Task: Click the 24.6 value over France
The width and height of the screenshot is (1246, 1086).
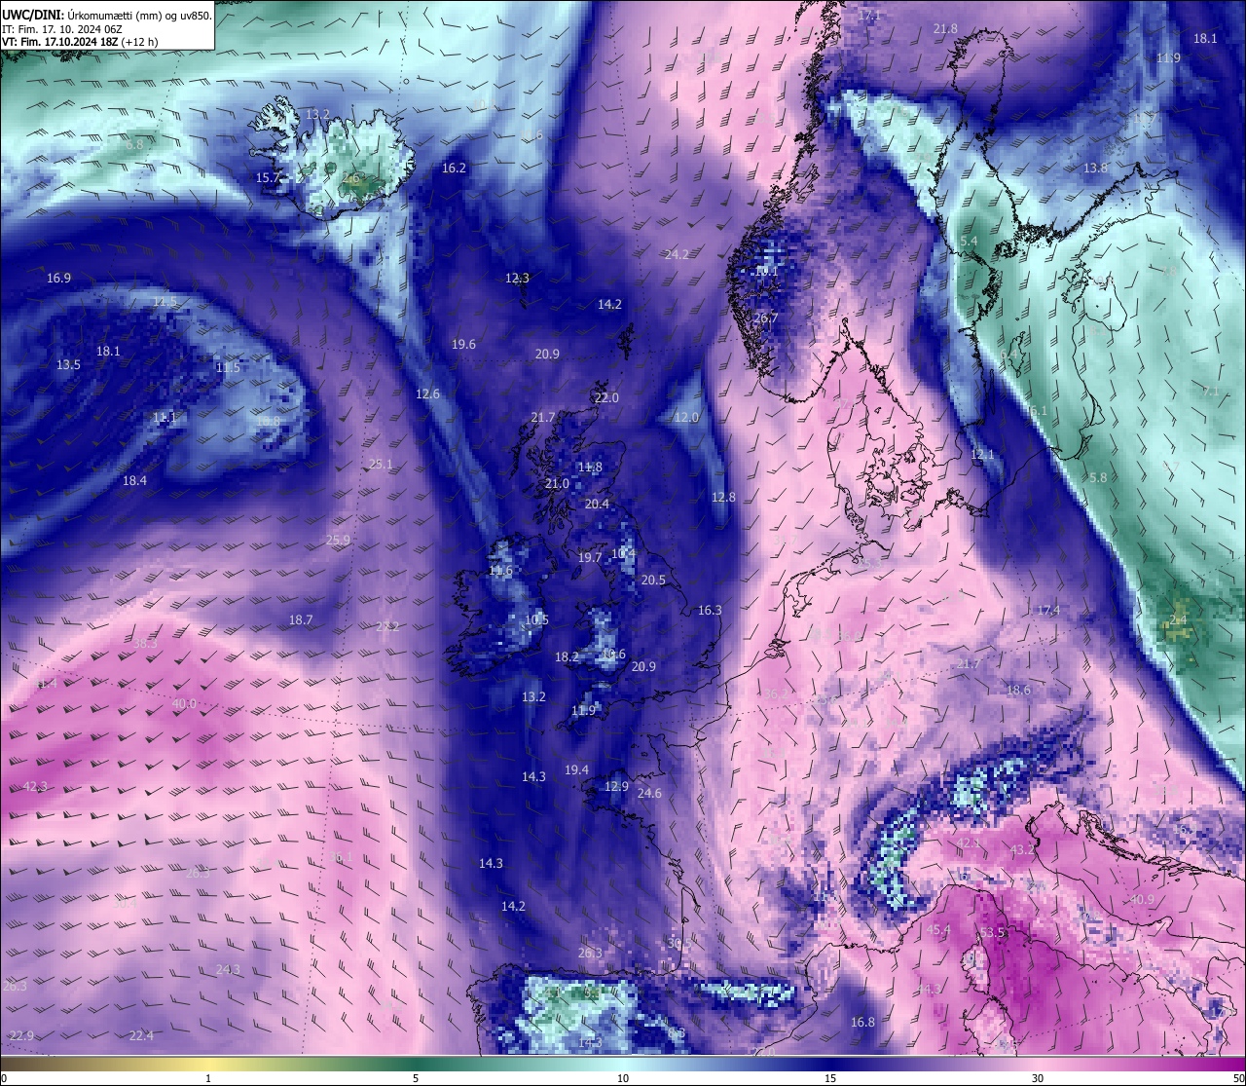Action: click(x=649, y=793)
